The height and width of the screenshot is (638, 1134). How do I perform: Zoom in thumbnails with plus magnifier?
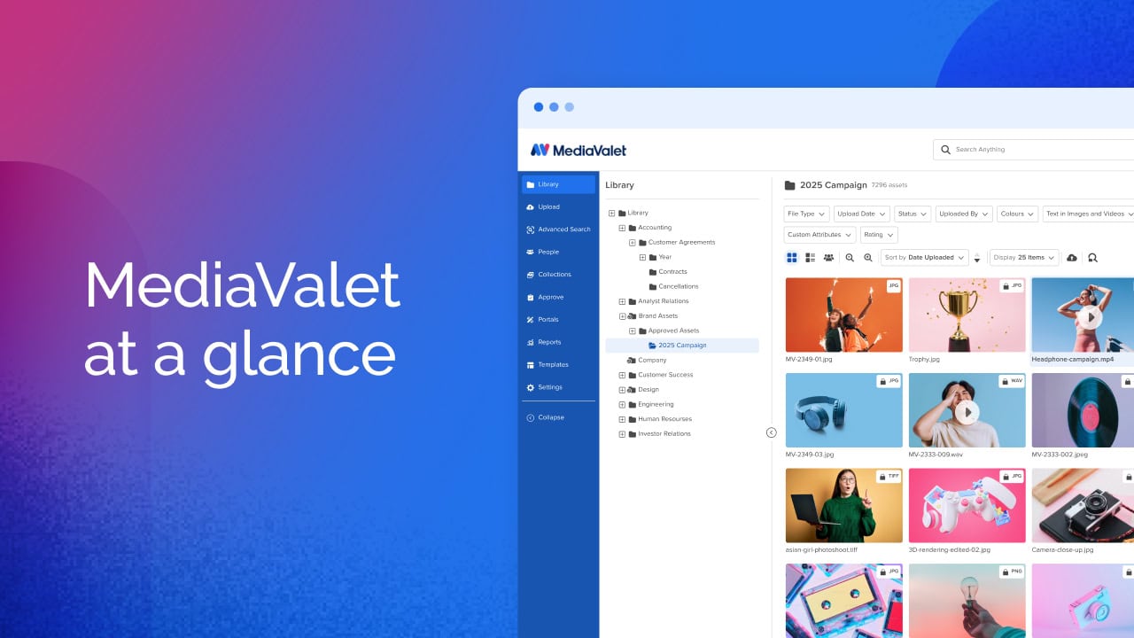tap(868, 258)
